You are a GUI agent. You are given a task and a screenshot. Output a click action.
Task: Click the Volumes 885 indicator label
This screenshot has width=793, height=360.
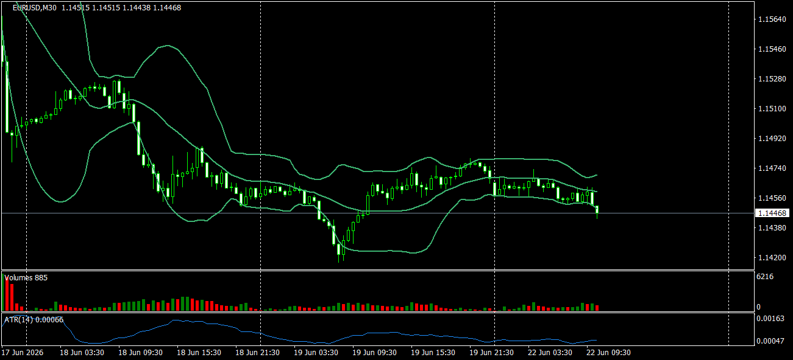26,277
